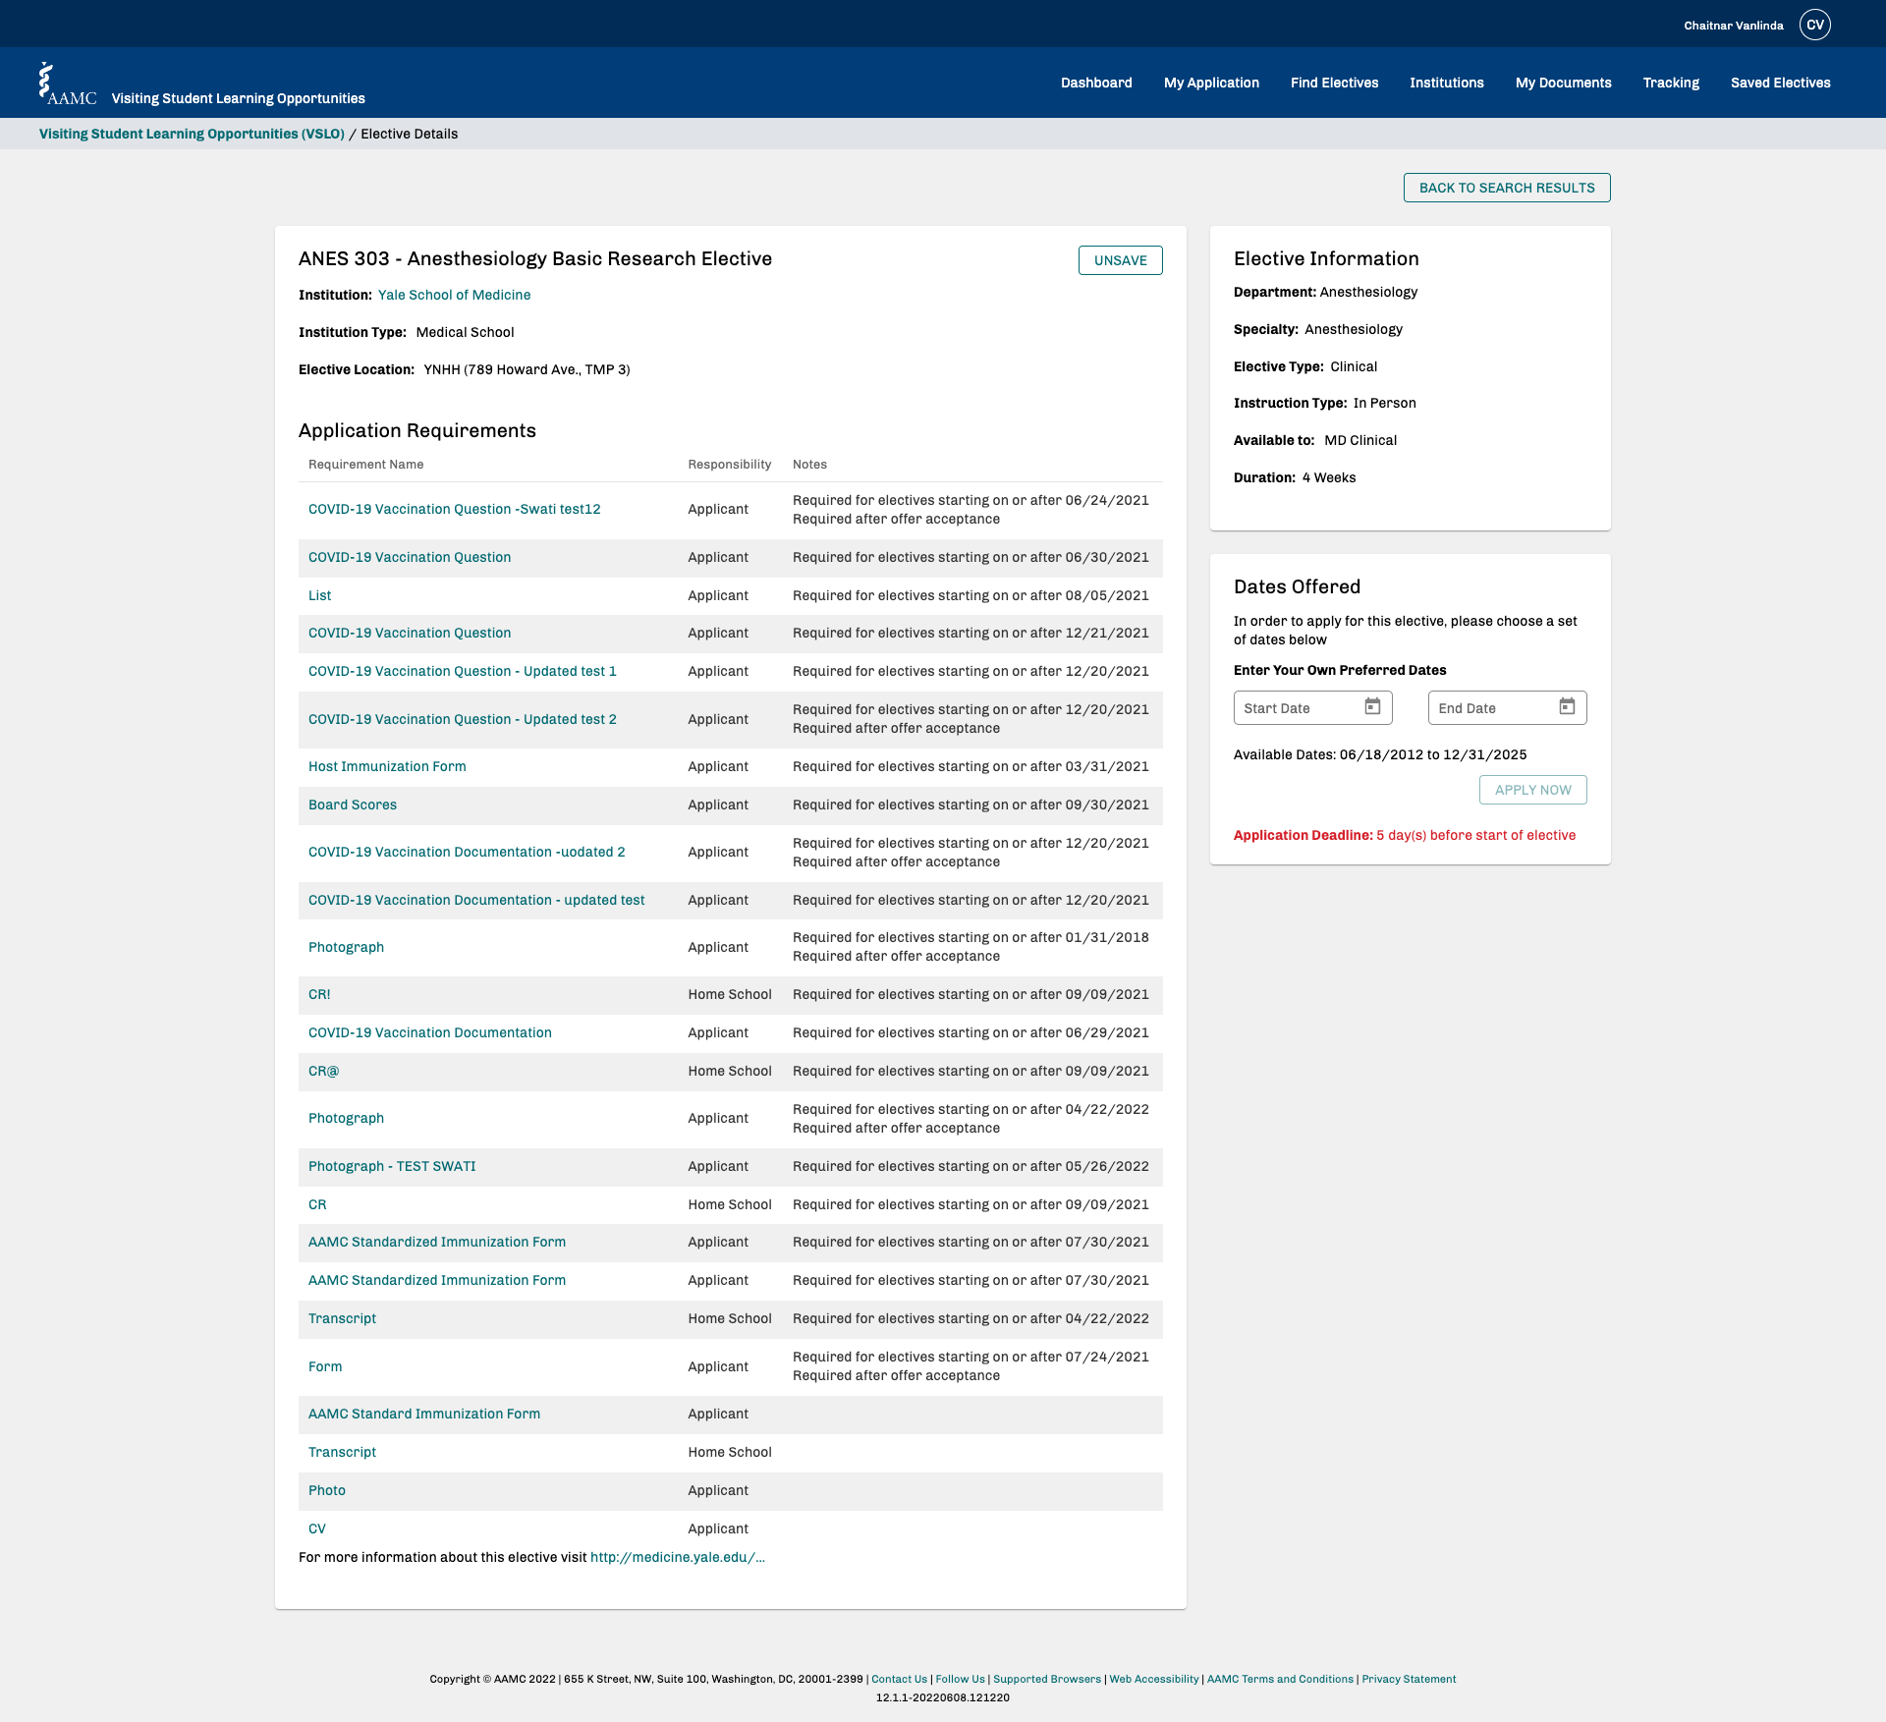Click the Application Deadline notice text

point(1404,836)
